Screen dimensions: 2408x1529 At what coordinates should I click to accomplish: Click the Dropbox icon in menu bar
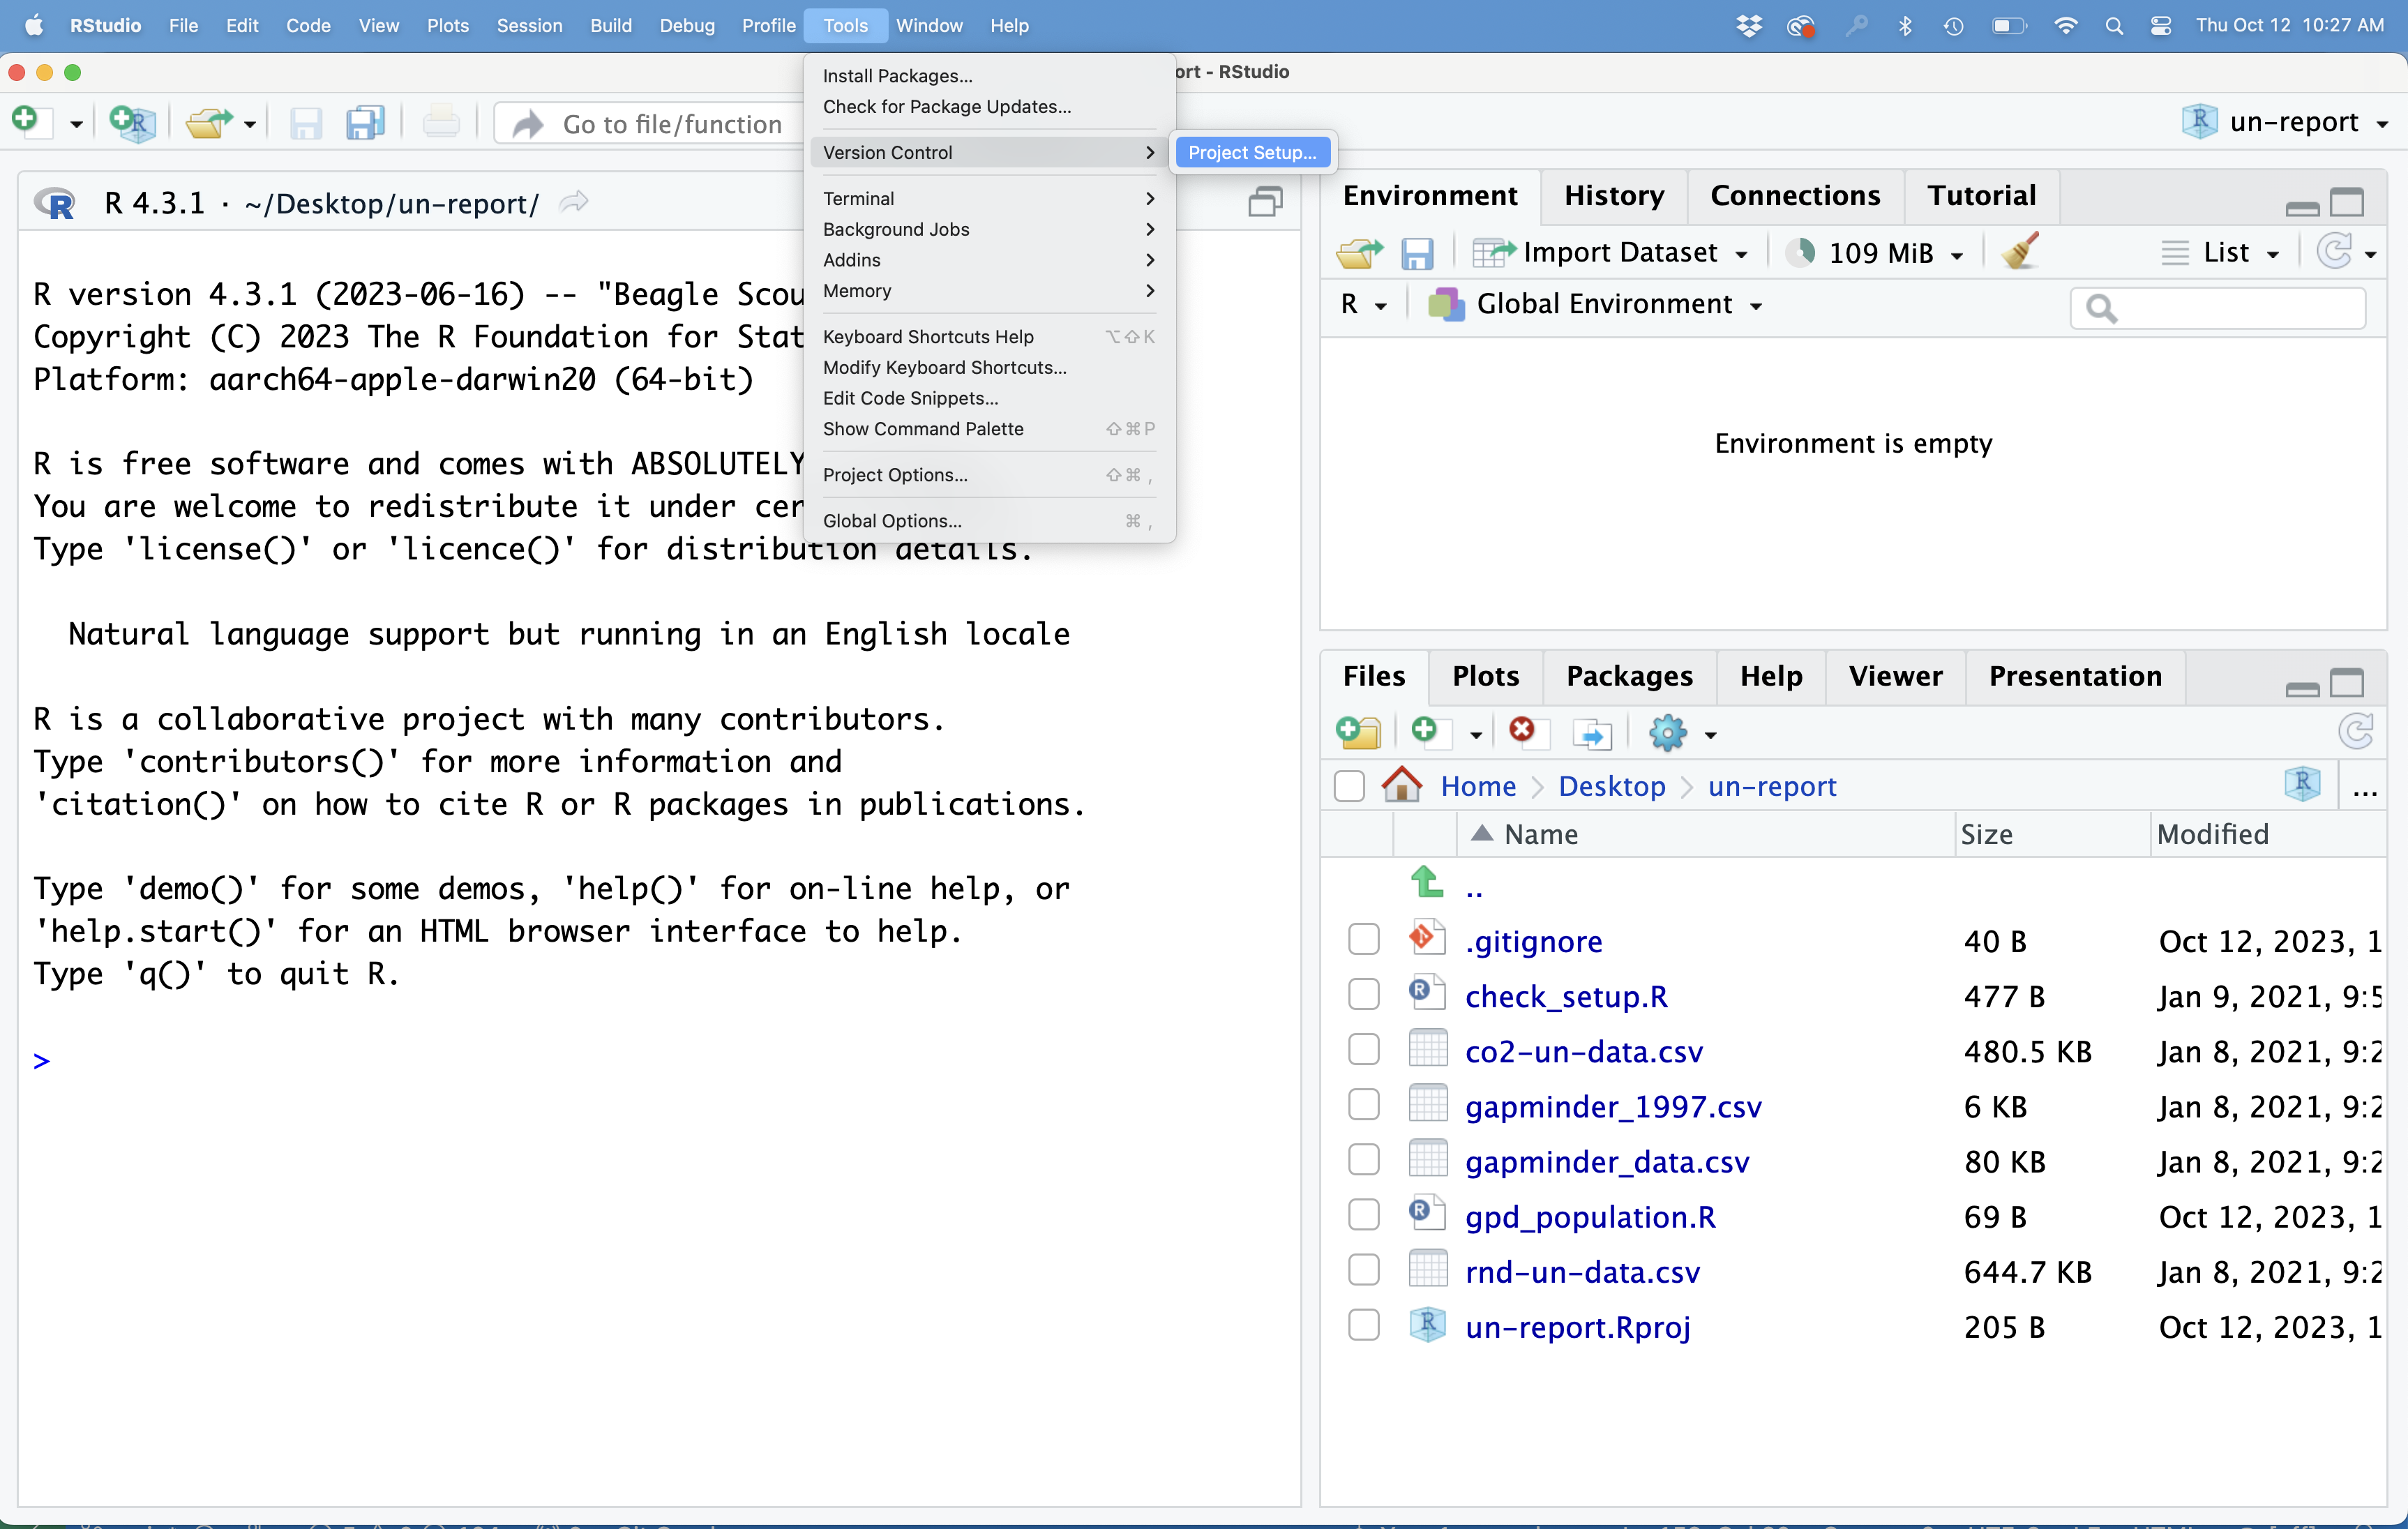[1749, 25]
